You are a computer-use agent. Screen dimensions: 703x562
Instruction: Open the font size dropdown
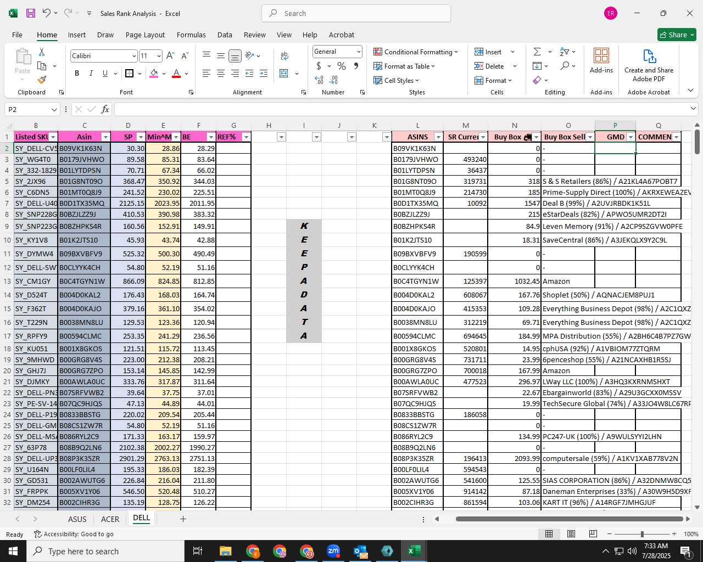(x=159, y=56)
